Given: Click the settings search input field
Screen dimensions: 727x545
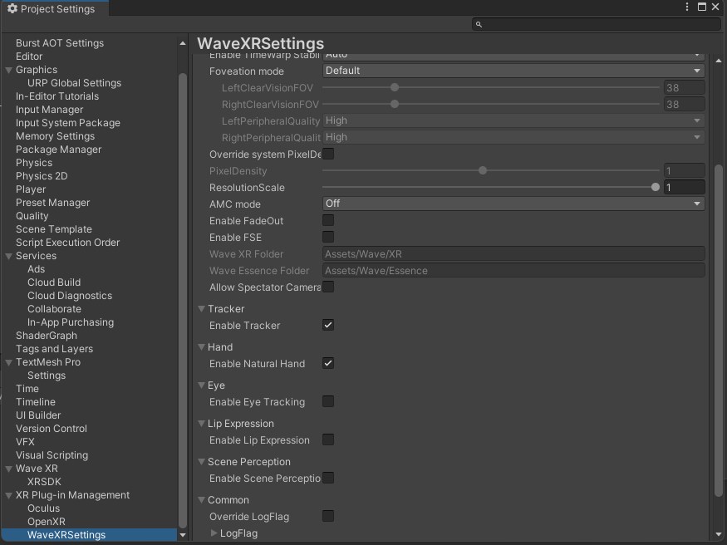Looking at the screenshot, I should (596, 25).
